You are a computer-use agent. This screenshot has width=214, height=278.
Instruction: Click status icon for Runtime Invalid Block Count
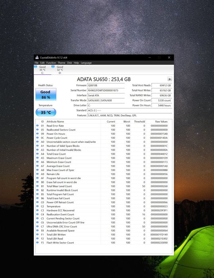pos(37,190)
